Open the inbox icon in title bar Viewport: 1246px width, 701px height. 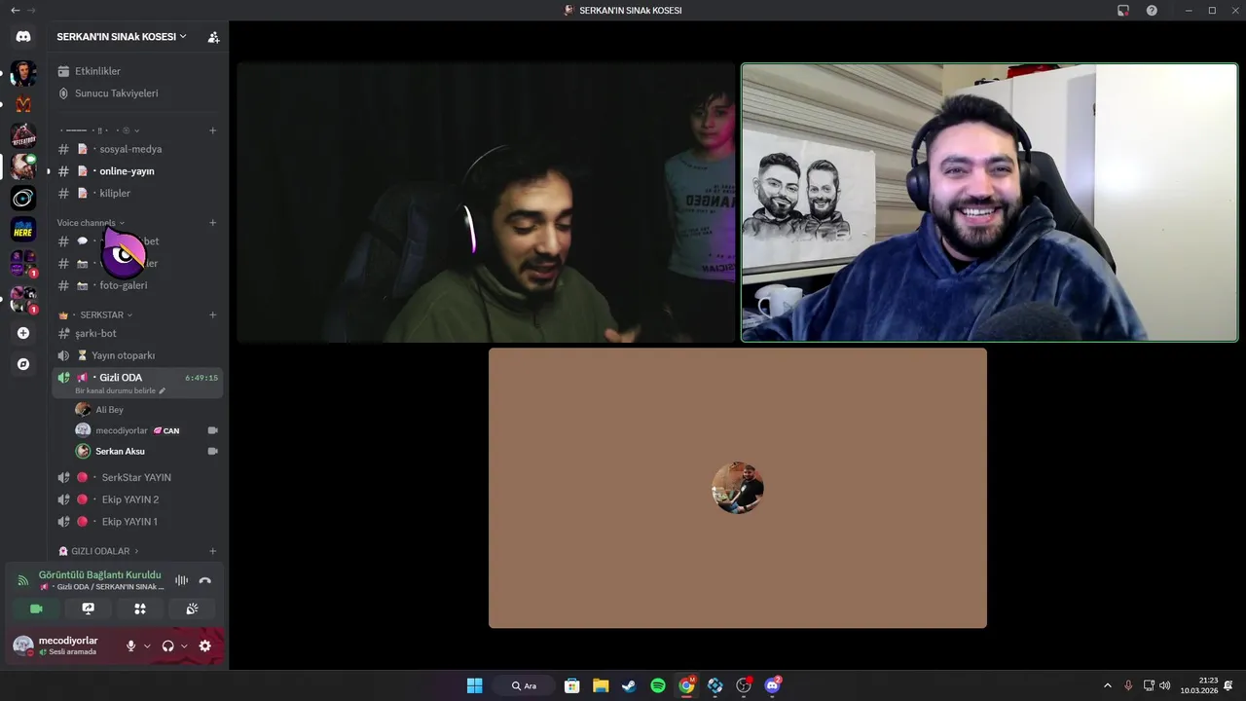[1123, 10]
